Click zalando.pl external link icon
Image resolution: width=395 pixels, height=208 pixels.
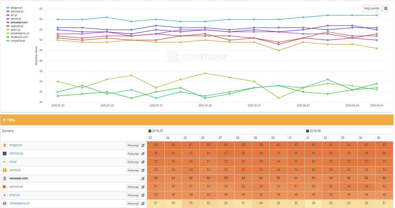click(x=143, y=187)
